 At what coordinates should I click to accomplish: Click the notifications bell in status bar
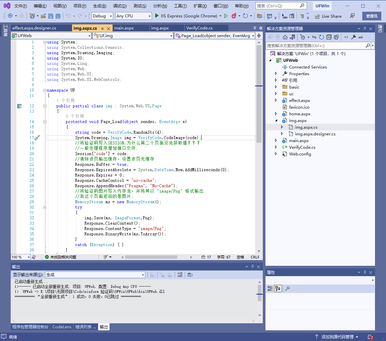[370, 337]
